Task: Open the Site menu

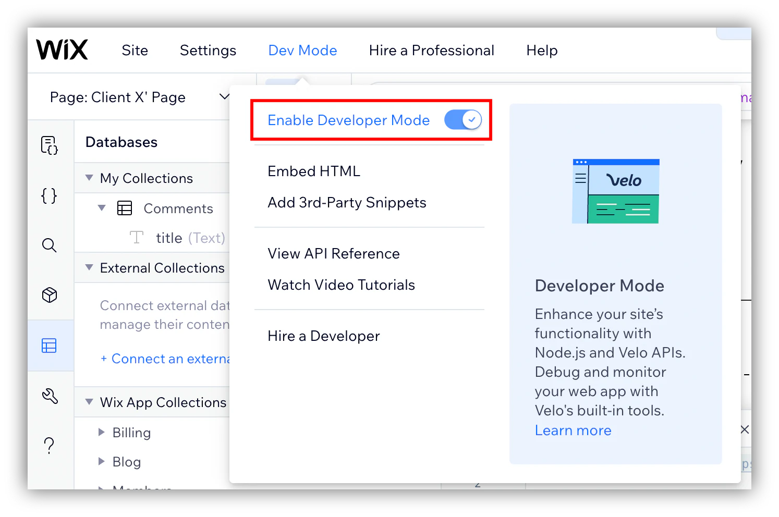Action: coord(135,51)
